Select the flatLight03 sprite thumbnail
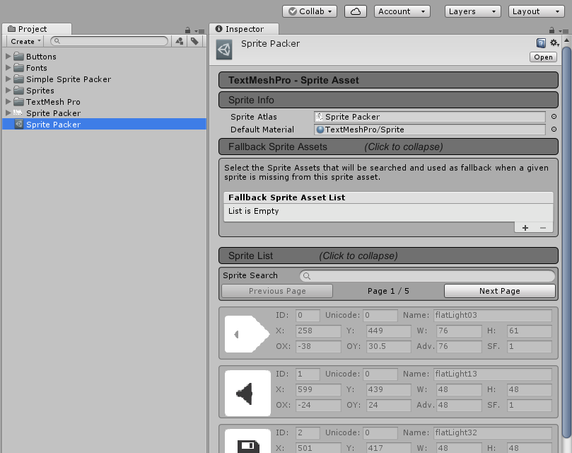Viewport: 572px width, 453px height. click(x=247, y=334)
